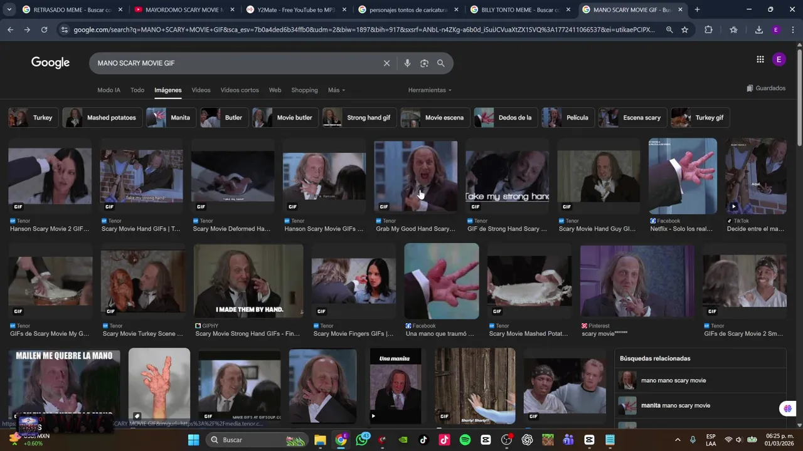Switch to the Todo results tab
Screen dimensions: 803x451
(137, 90)
